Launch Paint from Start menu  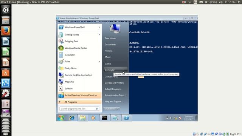(79, 62)
